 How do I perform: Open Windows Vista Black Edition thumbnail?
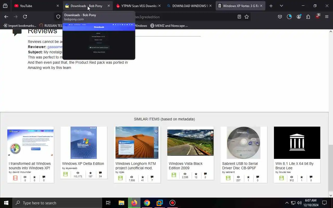coord(190,142)
